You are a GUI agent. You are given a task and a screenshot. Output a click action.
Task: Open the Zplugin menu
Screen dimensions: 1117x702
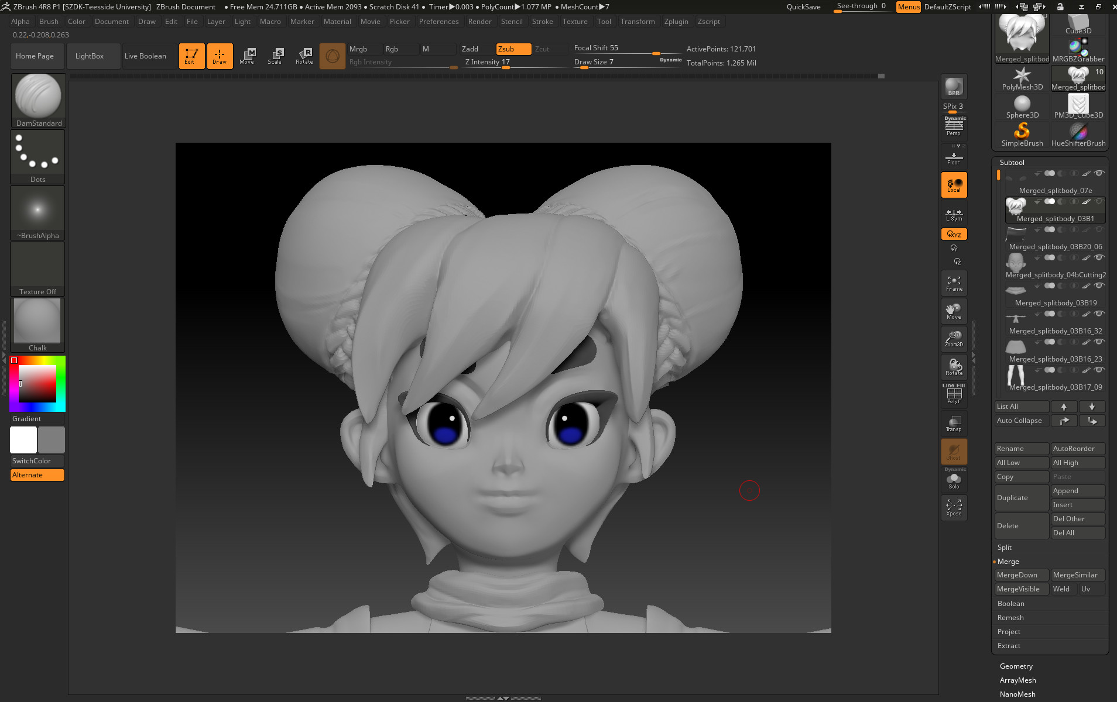tap(676, 22)
